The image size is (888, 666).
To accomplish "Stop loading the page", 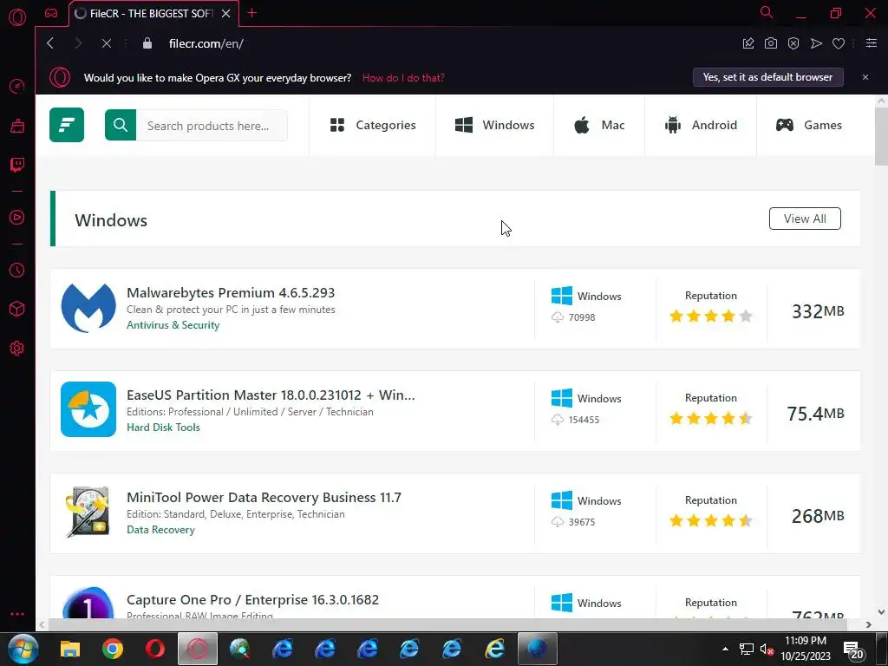I will point(106,43).
